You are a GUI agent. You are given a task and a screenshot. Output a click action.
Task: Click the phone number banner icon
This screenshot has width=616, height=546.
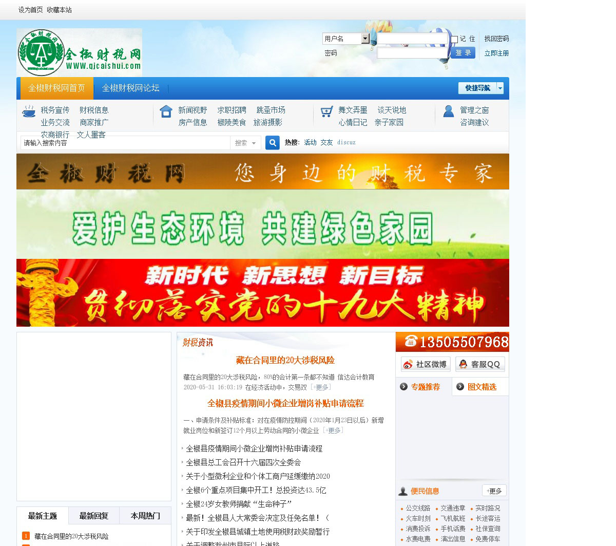pos(411,341)
